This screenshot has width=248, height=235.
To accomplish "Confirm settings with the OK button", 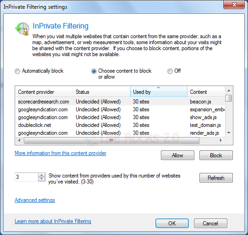I will tap(172, 223).
